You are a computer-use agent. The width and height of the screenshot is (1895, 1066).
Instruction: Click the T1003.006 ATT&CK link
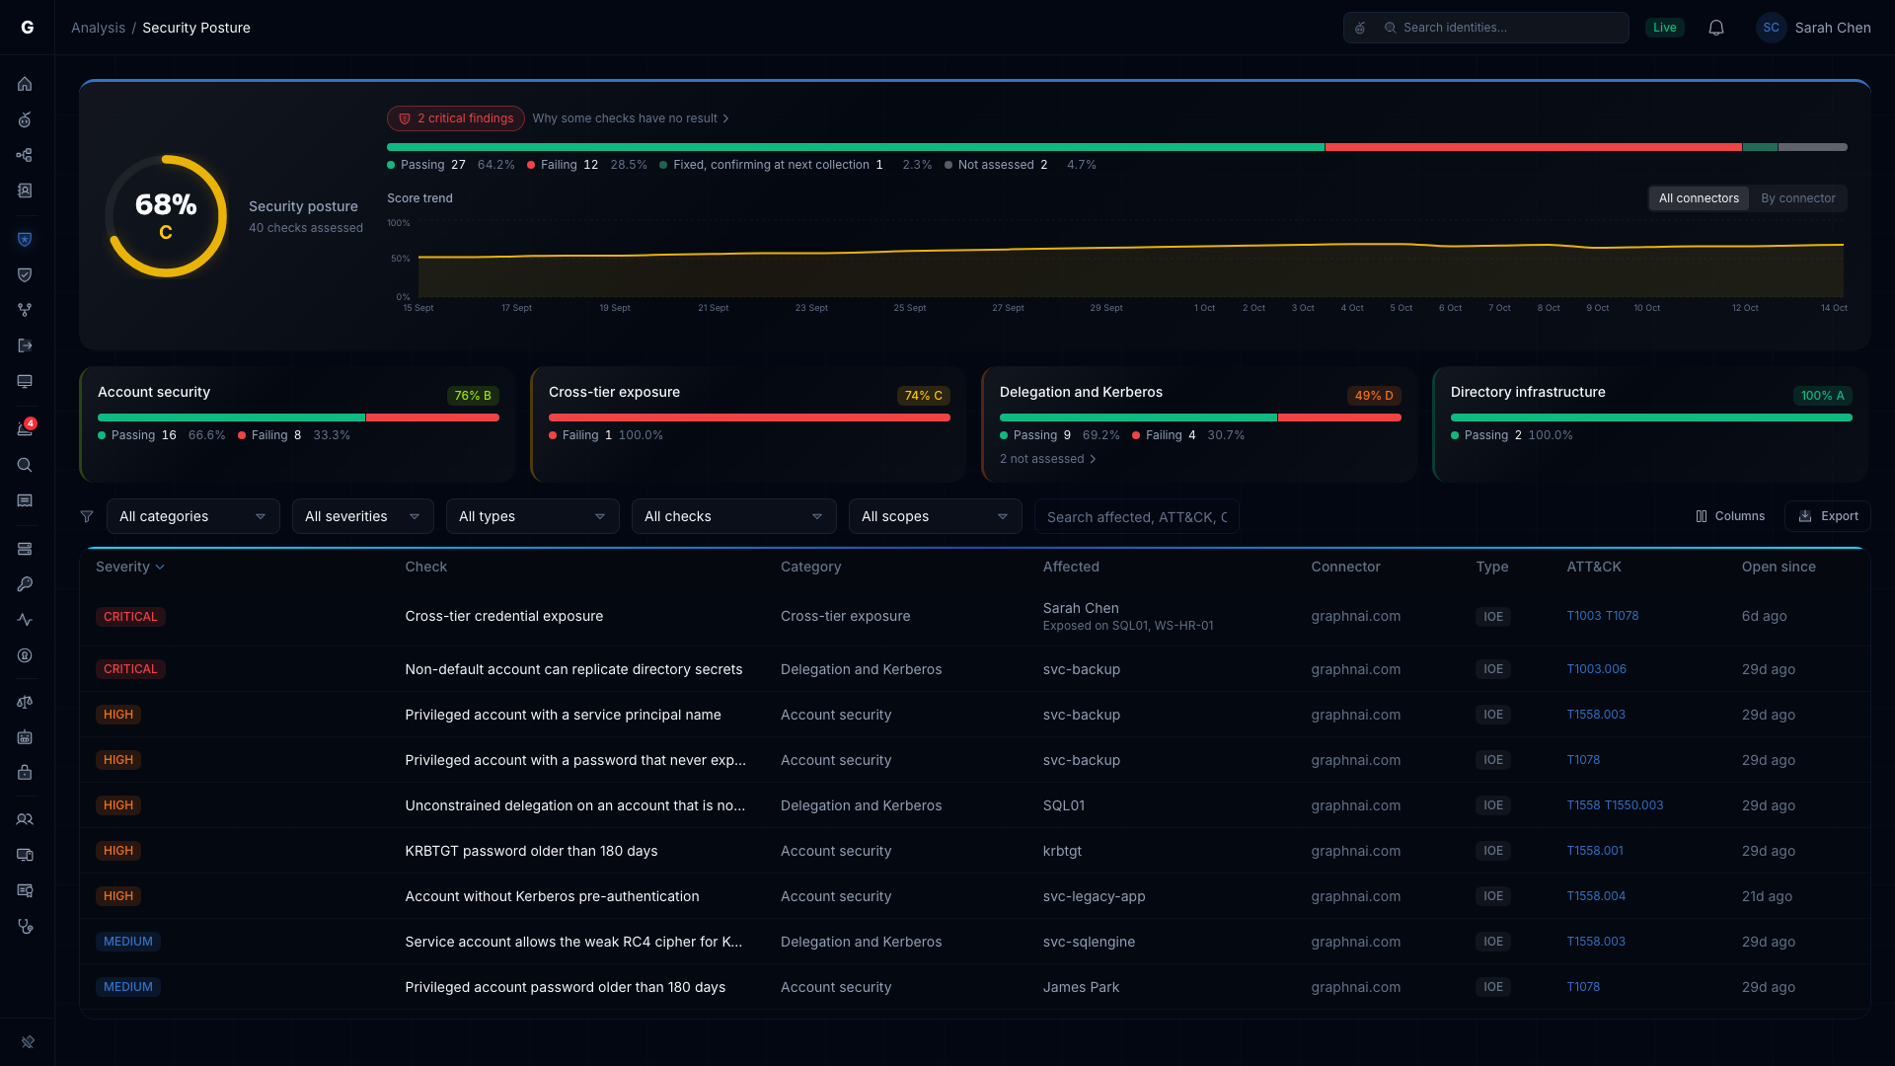[1596, 669]
